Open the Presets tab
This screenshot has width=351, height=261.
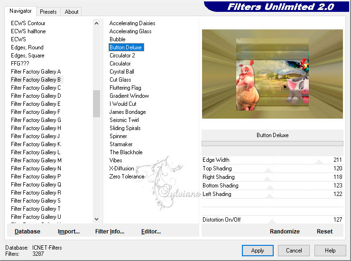click(x=48, y=12)
